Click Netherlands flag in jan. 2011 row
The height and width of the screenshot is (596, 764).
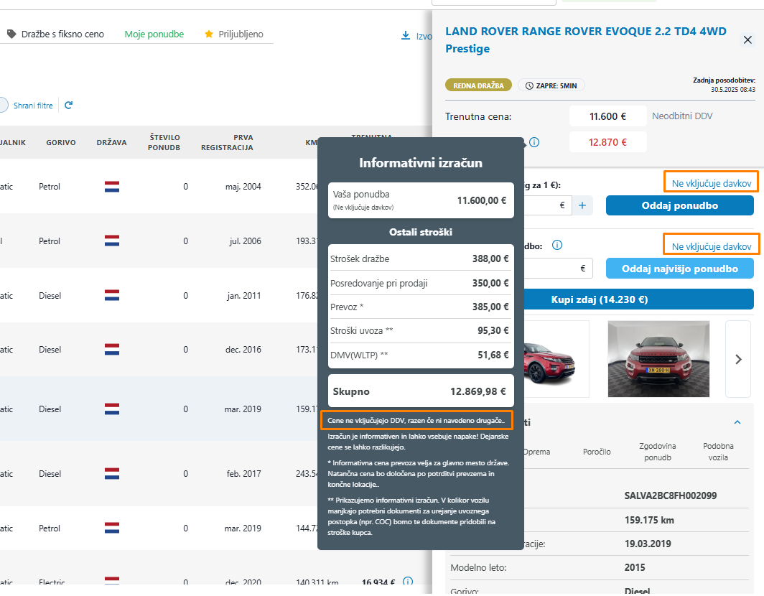pos(112,295)
